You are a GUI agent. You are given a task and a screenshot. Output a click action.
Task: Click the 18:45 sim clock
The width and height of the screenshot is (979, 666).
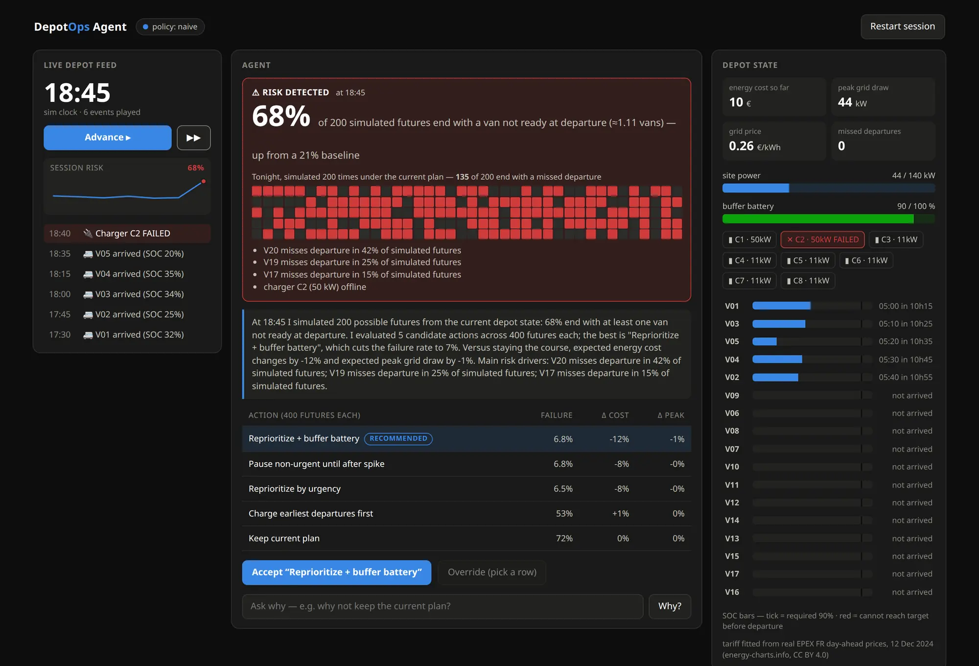(77, 93)
